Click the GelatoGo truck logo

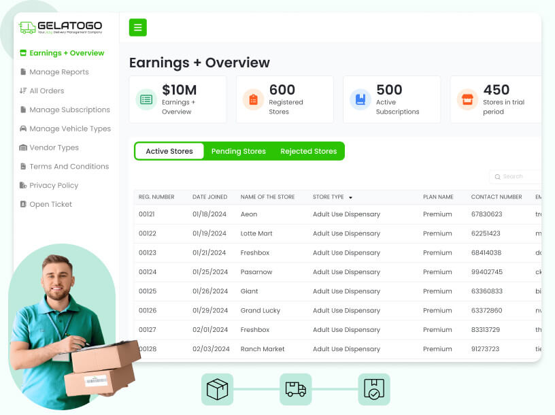point(27,28)
